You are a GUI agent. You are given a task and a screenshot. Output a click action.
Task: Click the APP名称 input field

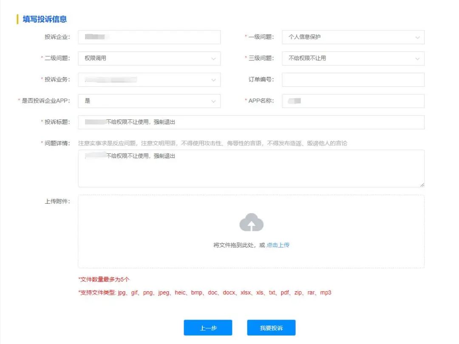(353, 101)
